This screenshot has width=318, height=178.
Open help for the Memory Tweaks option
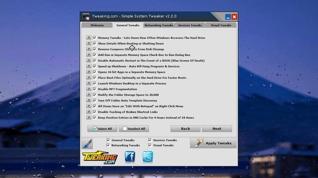(88, 38)
